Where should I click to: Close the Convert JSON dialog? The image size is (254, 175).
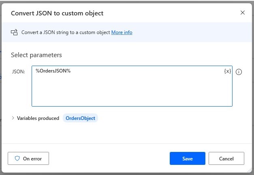point(242,13)
